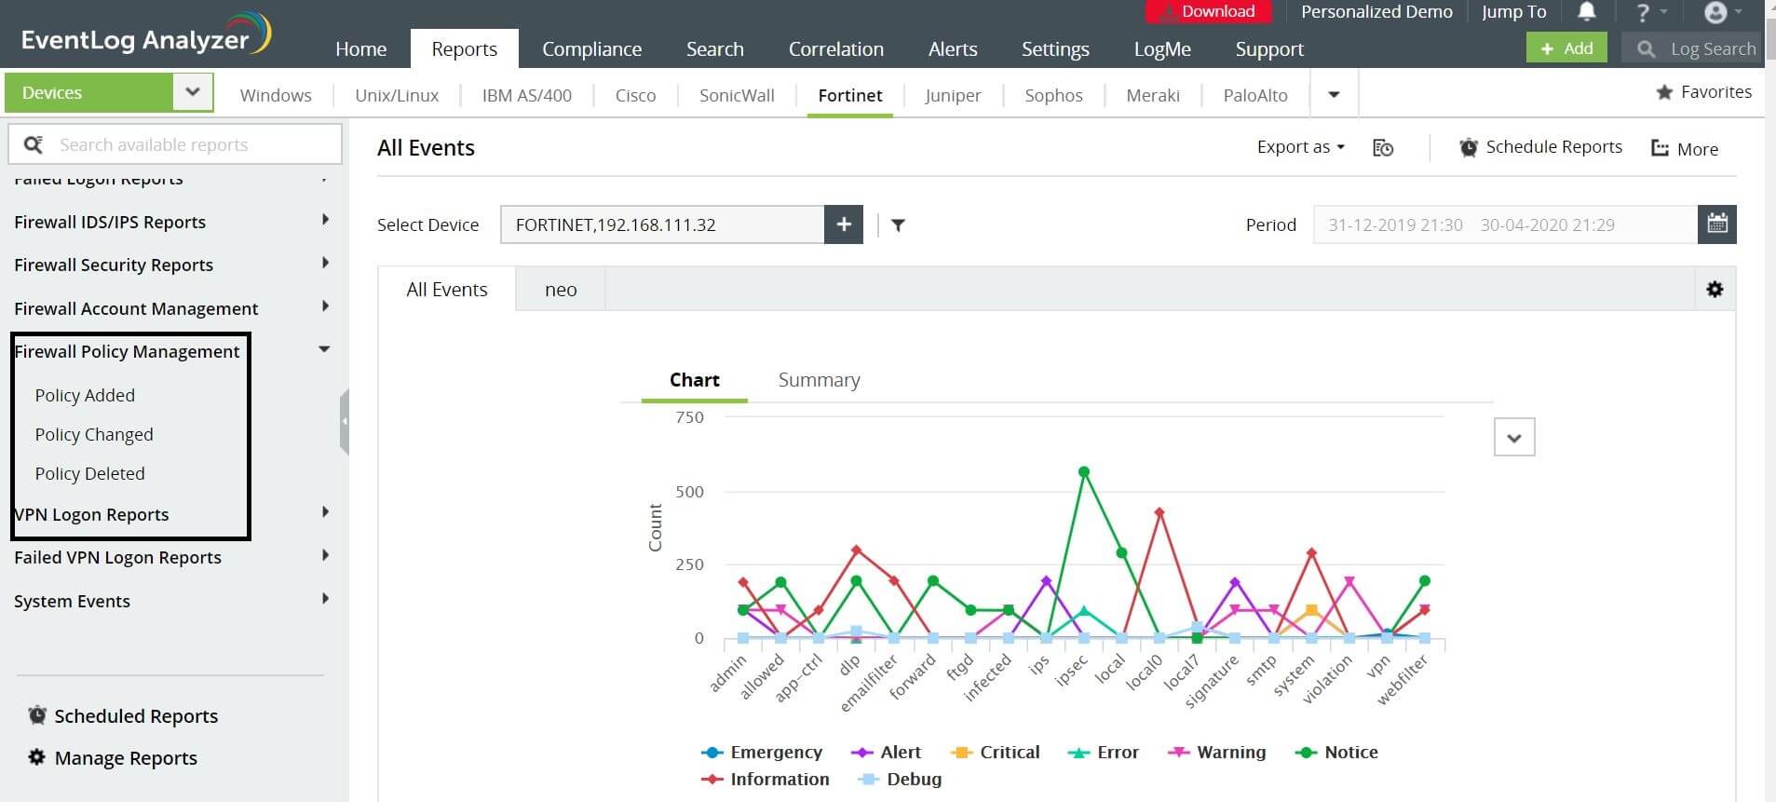Toggle Notice series in chart legend
The image size is (1776, 802).
point(1336,752)
